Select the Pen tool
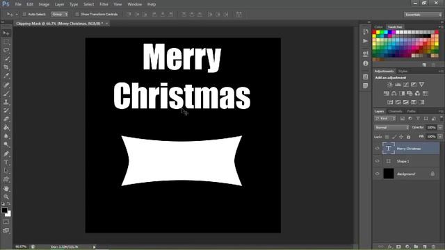This screenshot has width=445, height=250. (6, 153)
